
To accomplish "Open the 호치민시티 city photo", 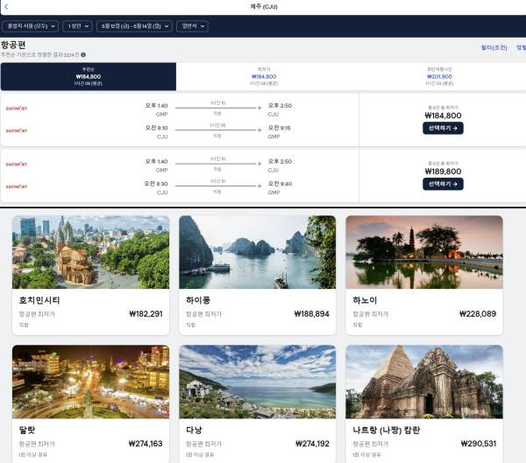I will coord(90,252).
